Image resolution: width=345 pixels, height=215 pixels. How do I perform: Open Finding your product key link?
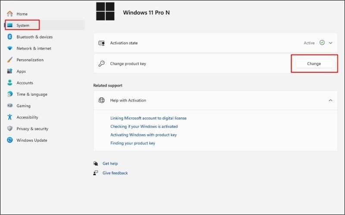pyautogui.click(x=133, y=143)
